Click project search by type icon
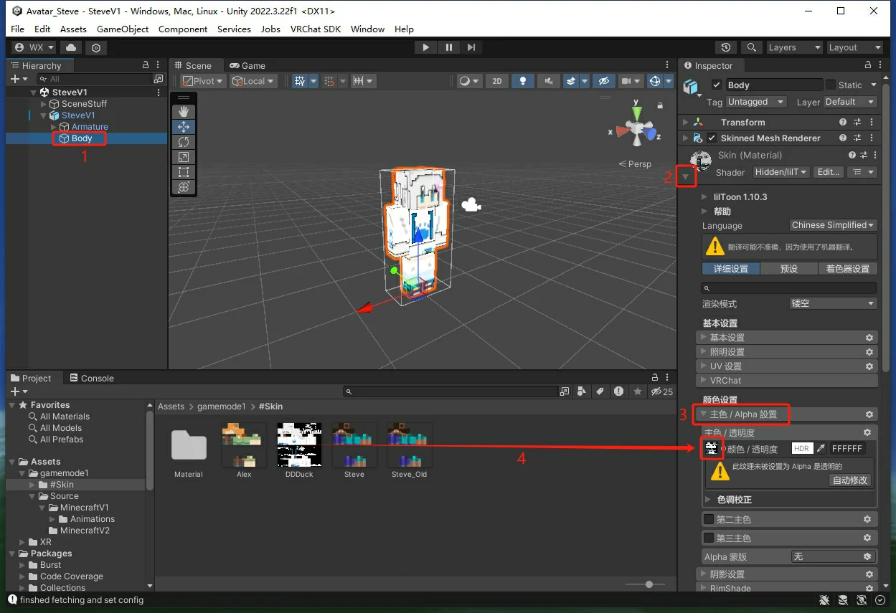The width and height of the screenshot is (896, 613). 583,391
